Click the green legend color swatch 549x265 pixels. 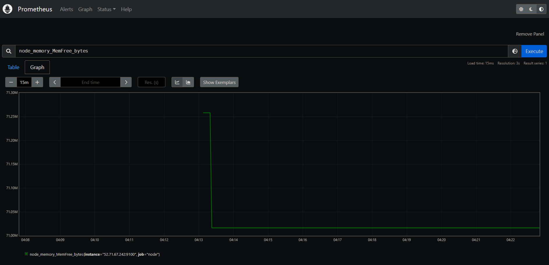[27, 254]
